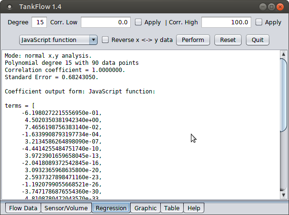Show the Help tab

coord(194,208)
